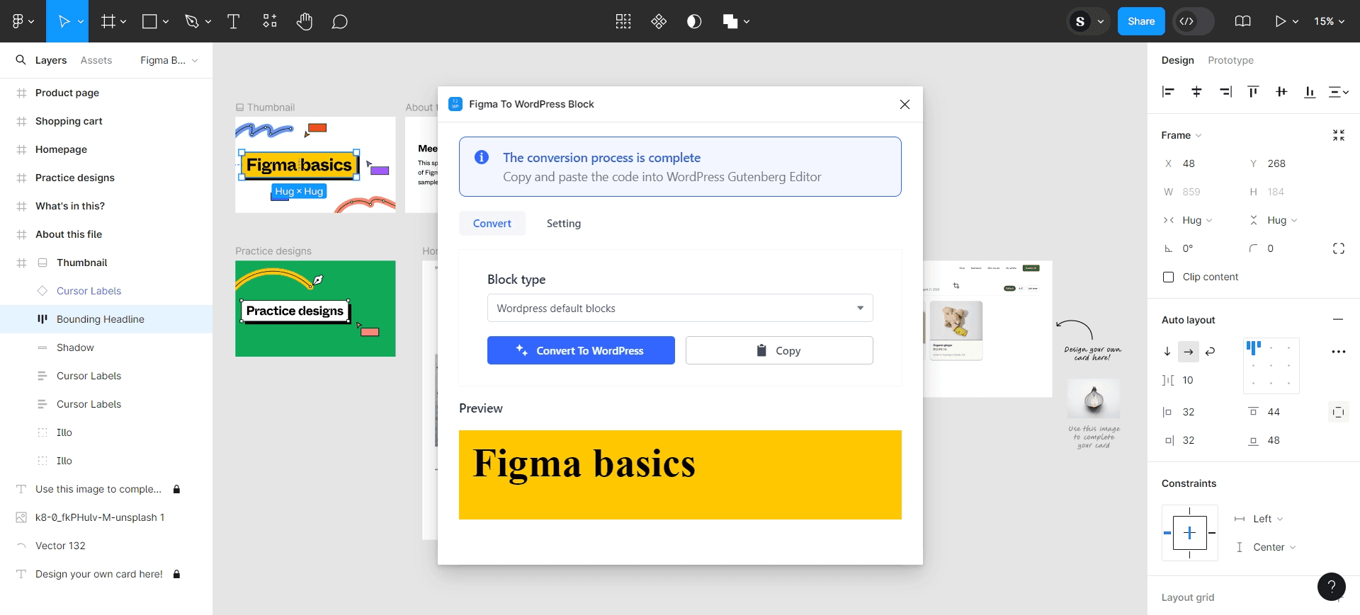Select the Product page layer
Screen dimensions: 1360x615
(106, 93)
